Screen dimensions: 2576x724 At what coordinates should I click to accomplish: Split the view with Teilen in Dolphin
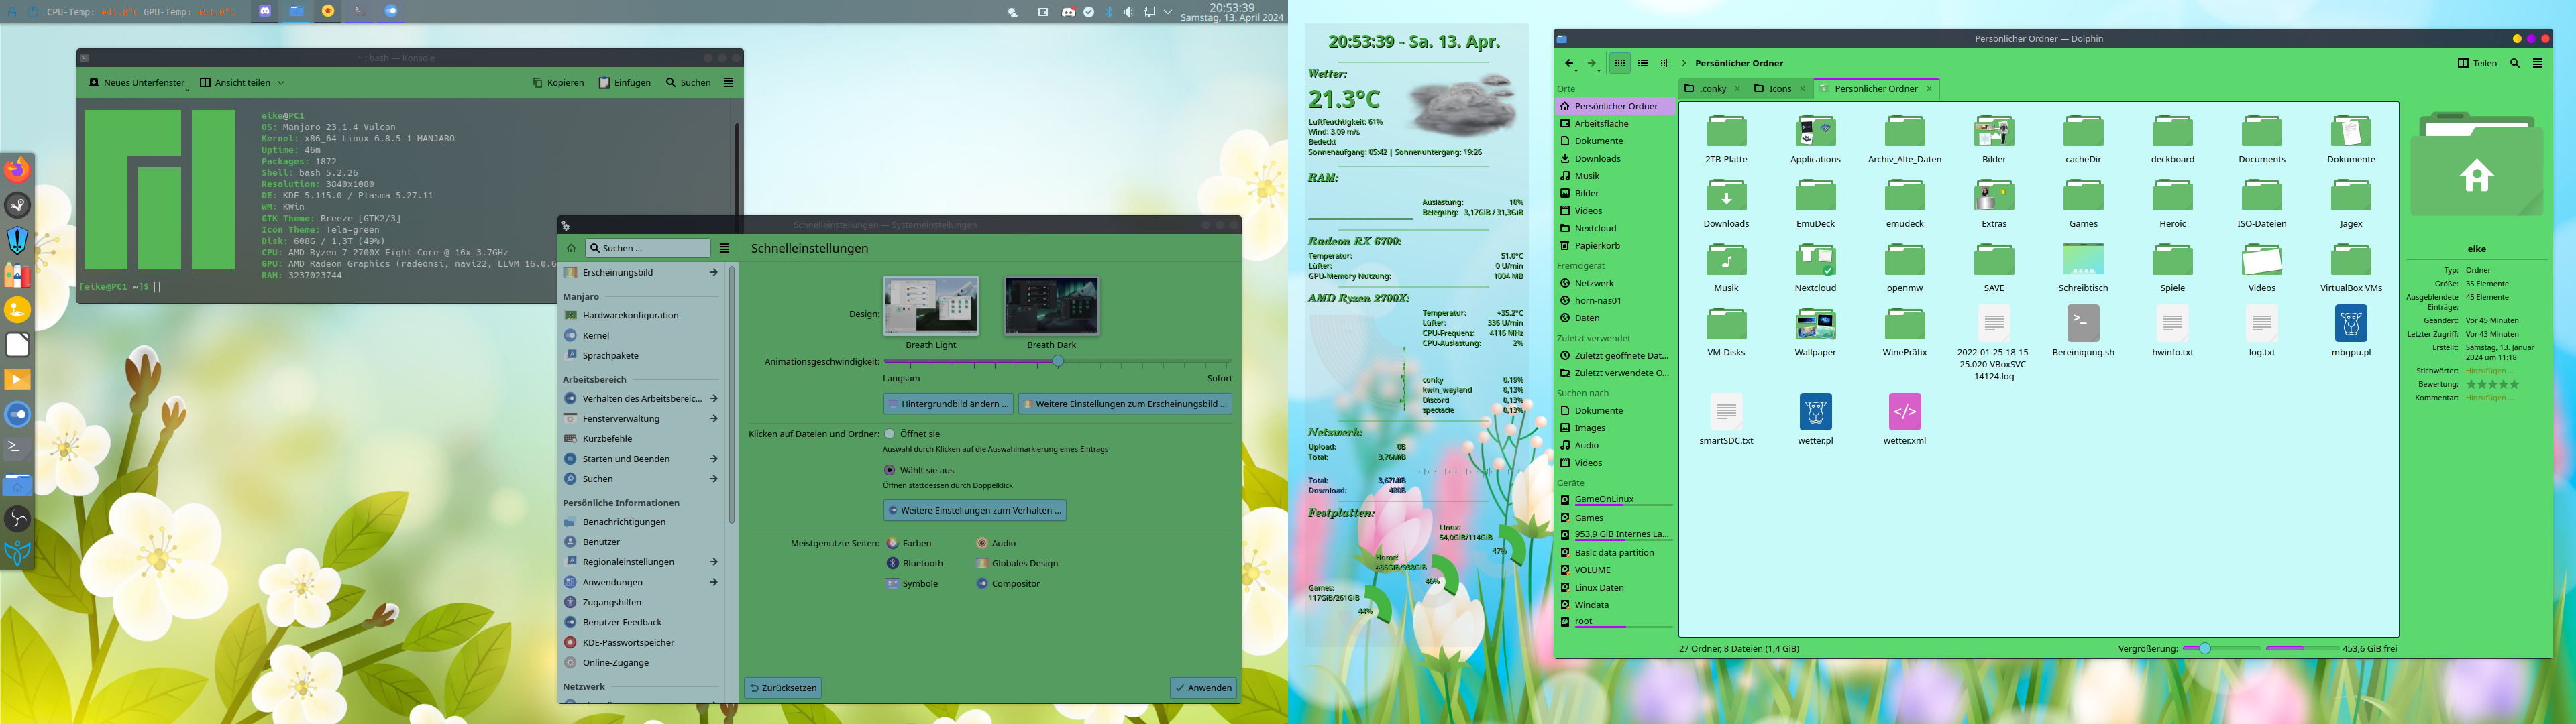[x=2478, y=63]
